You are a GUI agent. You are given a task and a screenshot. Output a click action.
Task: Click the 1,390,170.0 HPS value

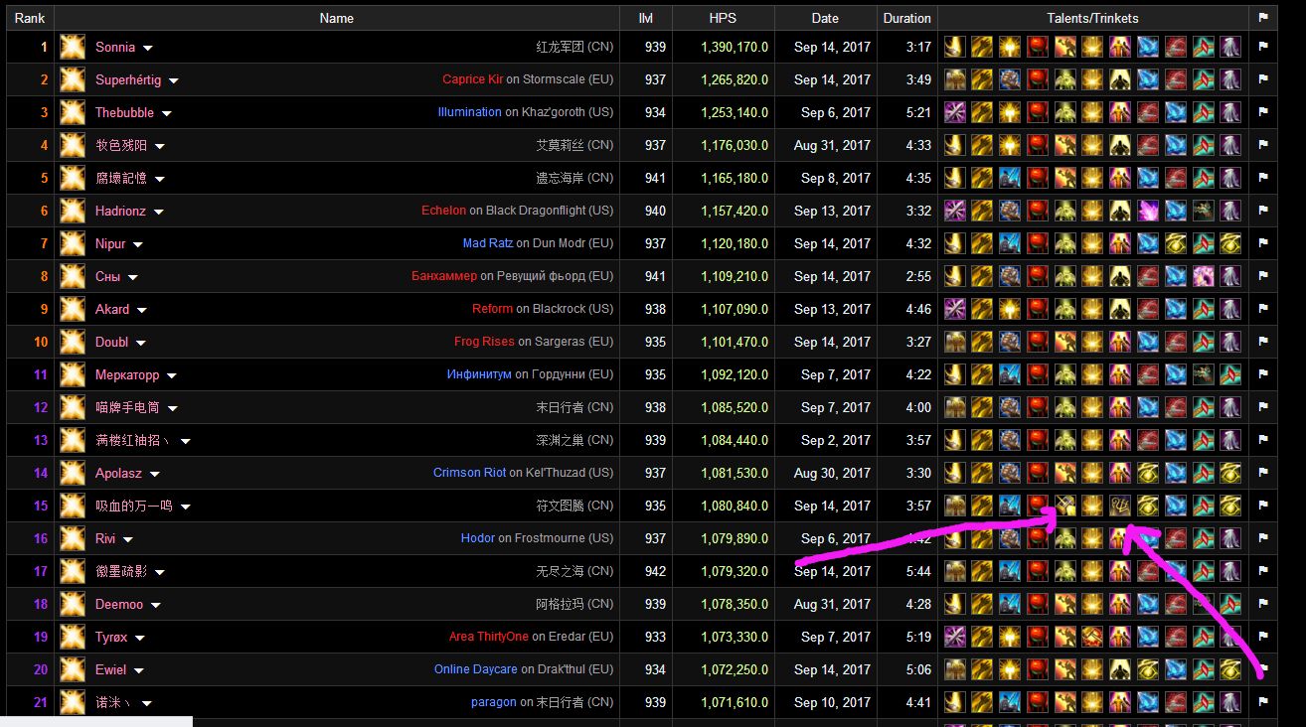[x=734, y=47]
